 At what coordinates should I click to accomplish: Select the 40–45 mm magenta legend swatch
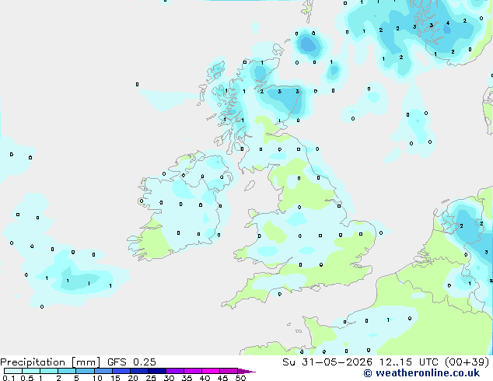pyautogui.click(x=211, y=371)
